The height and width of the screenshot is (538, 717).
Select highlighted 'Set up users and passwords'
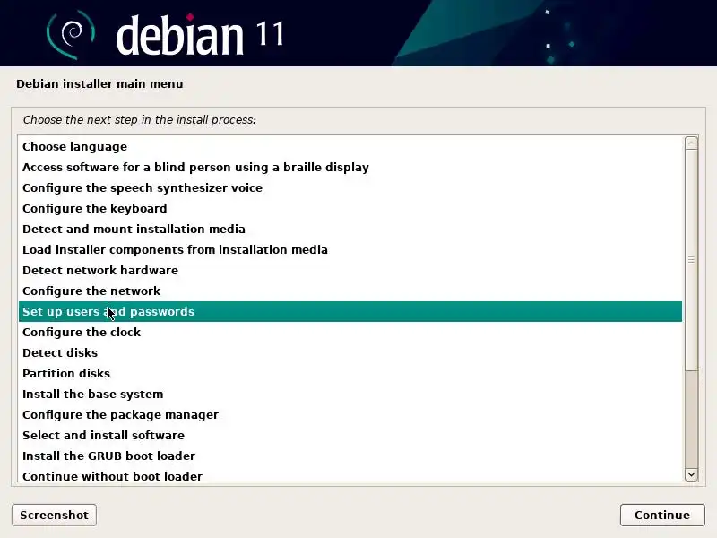[350, 311]
